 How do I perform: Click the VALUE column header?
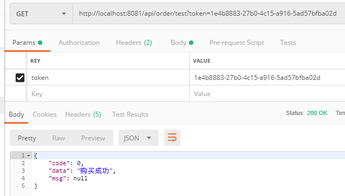201,60
